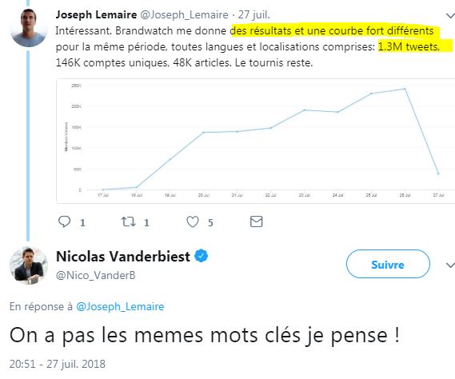This screenshot has width=455, height=379.
Task: Like the tweet with heart icon
Action: click(x=193, y=221)
